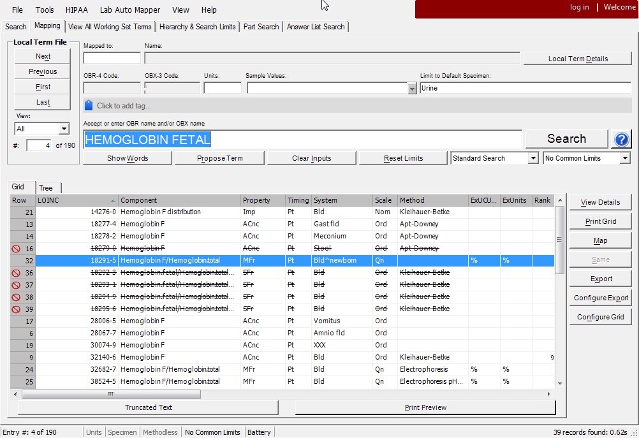Click the System column header
The width and height of the screenshot is (639, 438).
click(x=342, y=200)
